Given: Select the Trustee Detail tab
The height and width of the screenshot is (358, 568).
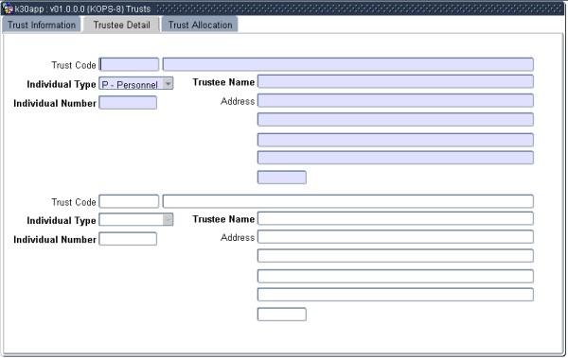Looking at the screenshot, I should [x=121, y=25].
